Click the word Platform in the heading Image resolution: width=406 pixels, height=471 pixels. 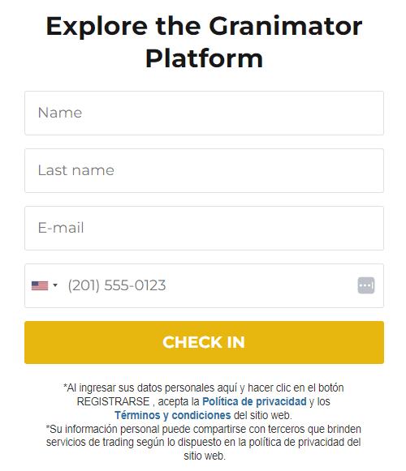click(x=204, y=58)
